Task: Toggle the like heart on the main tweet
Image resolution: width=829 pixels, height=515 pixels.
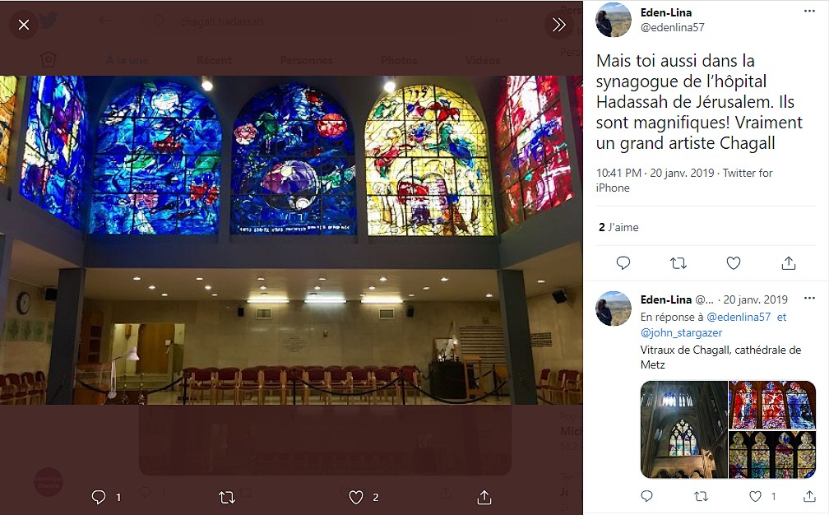Action: 734,262
